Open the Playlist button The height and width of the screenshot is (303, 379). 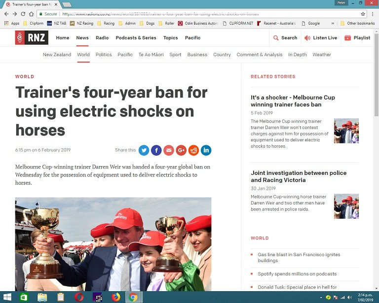357,38
